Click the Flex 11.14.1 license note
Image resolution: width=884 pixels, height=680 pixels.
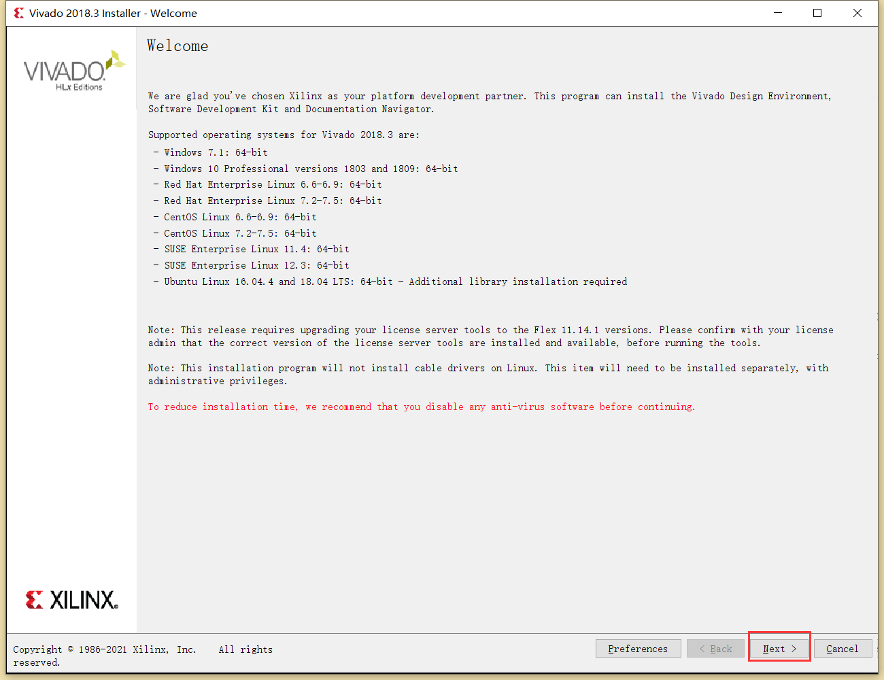491,337
